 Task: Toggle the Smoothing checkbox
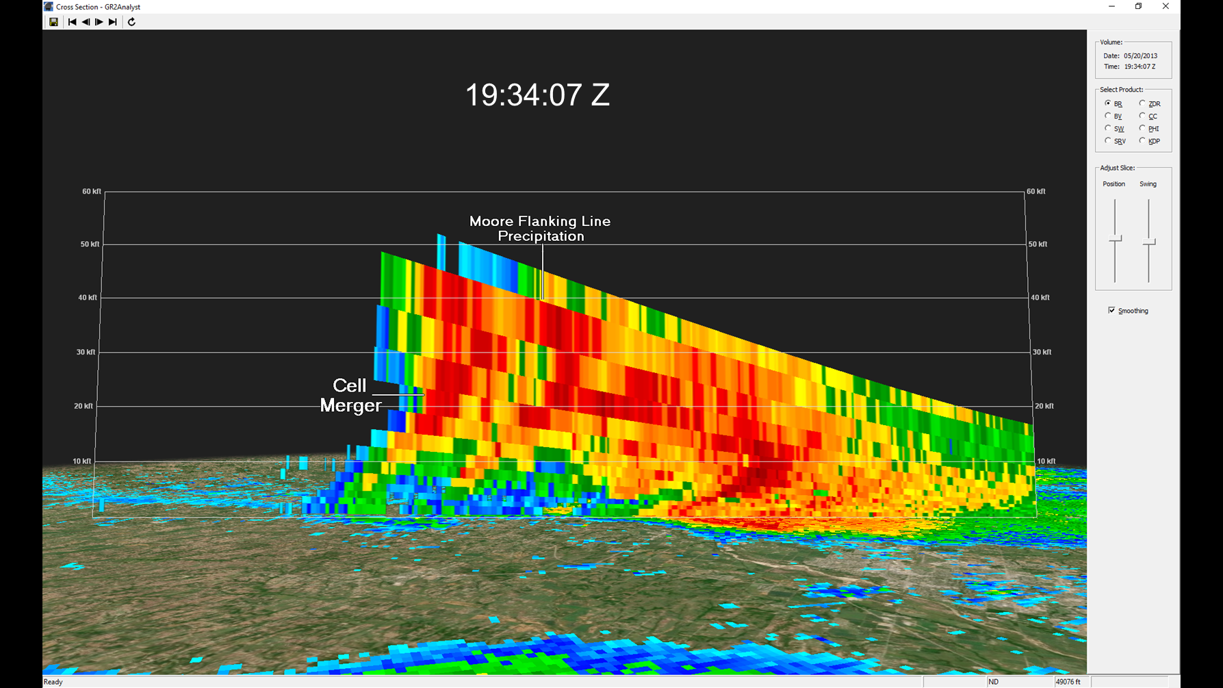point(1111,310)
